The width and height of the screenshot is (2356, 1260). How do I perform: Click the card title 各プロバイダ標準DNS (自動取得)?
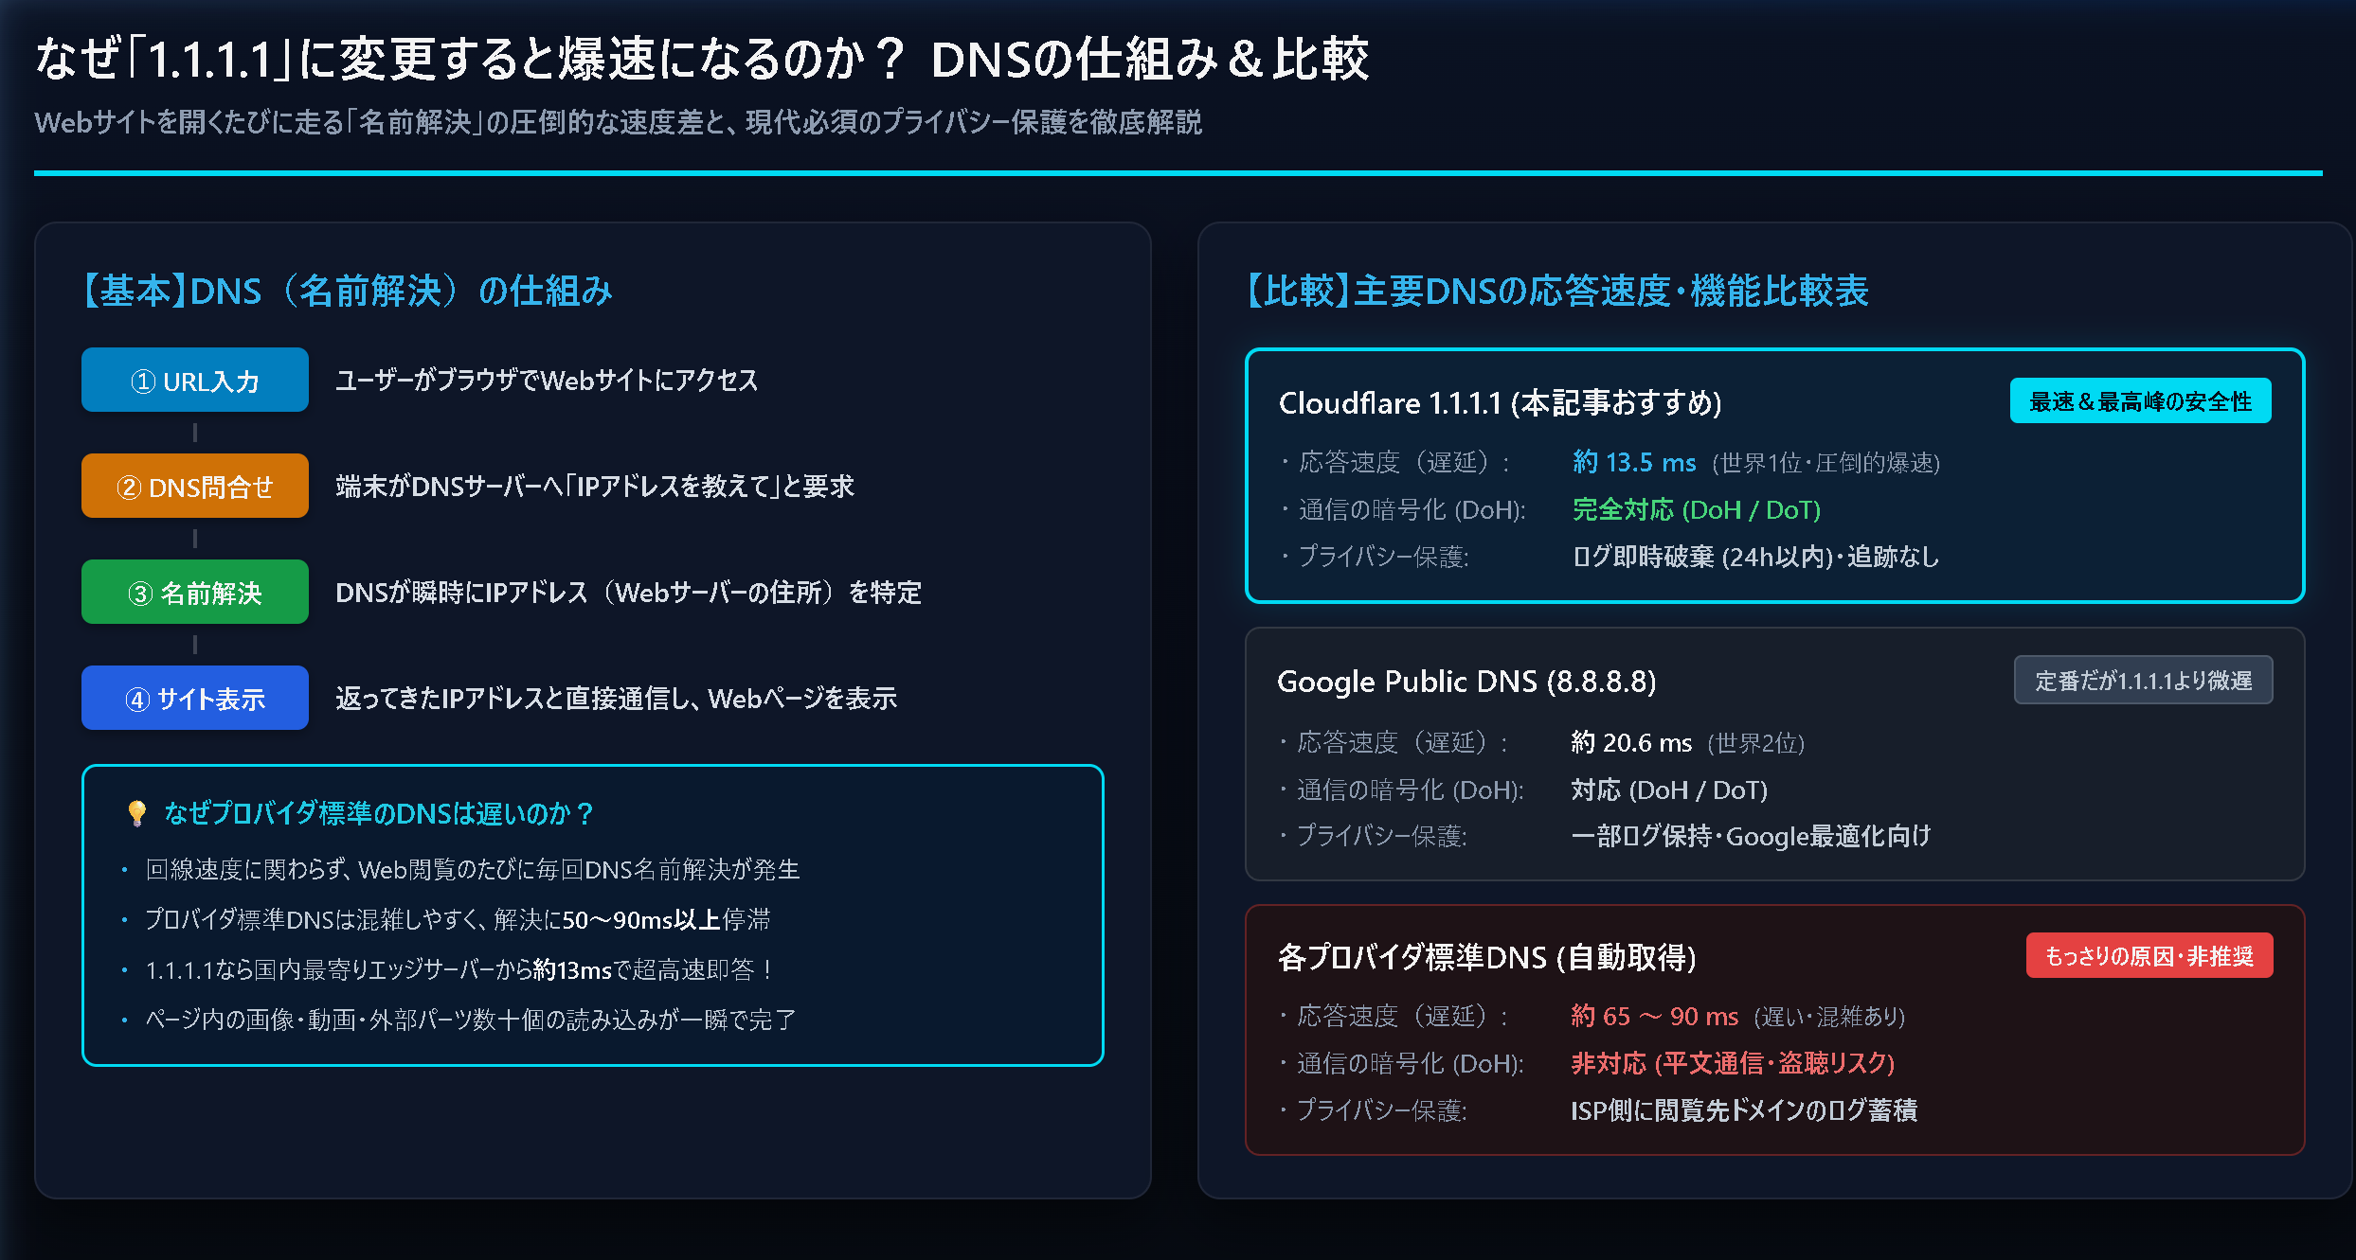pos(1486,958)
